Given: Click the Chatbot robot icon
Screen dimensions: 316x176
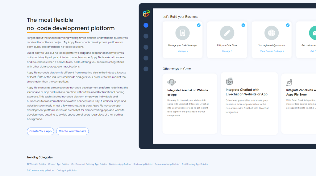Looking at the screenshot, I should click(229, 81).
